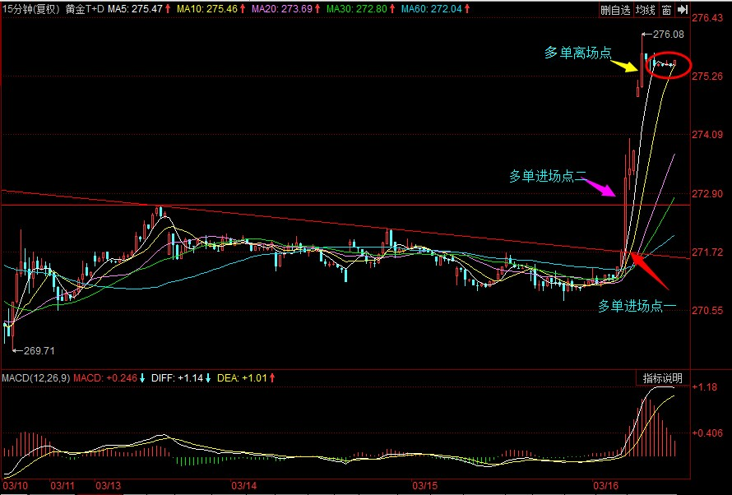This screenshot has height=495, width=732.
Task: Open the 均线 moving-average settings button
Action: [646, 10]
